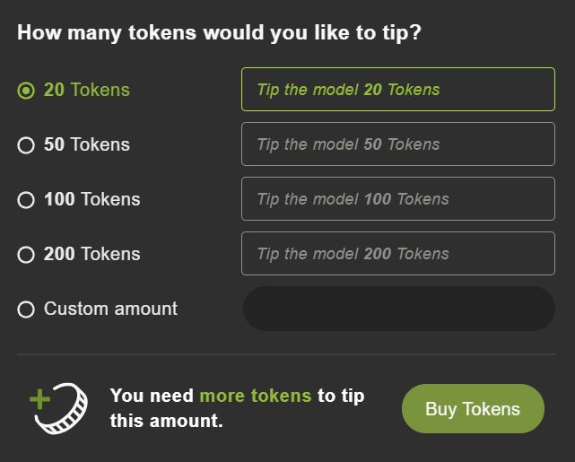Hit "Tip the model 100 Tokens" button
This screenshot has width=575, height=462.
coord(397,199)
